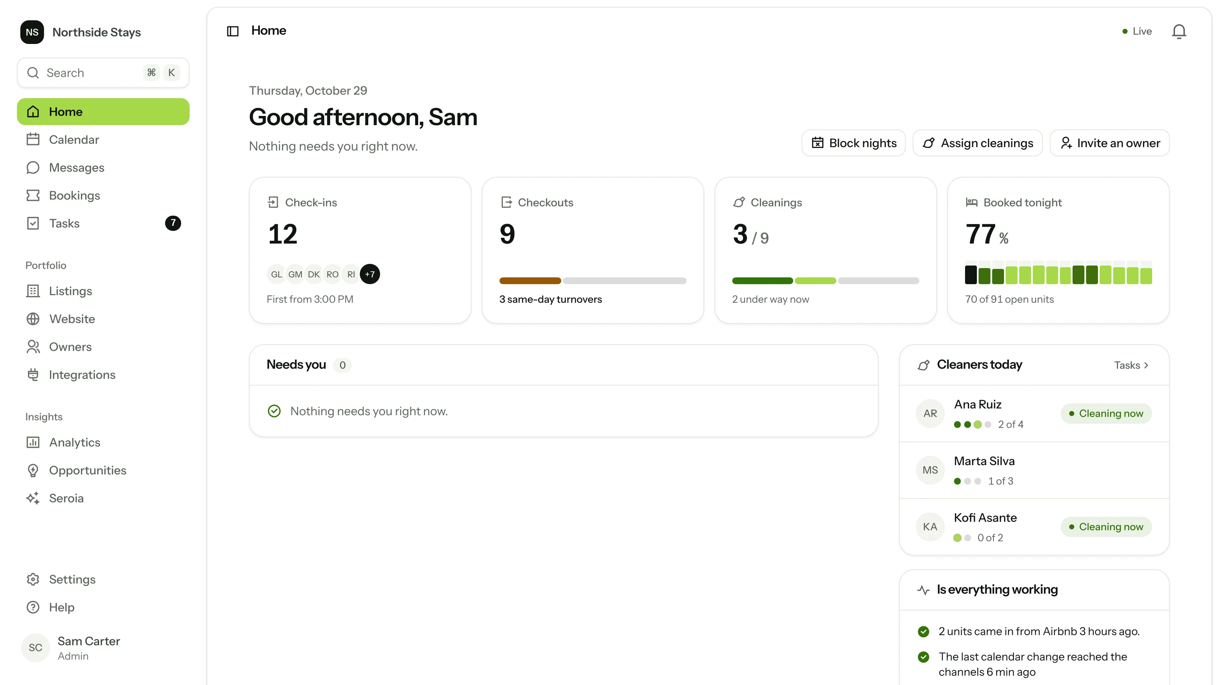This screenshot has width=1219, height=685.
Task: Click the Is everything working heading
Action: tap(997, 589)
